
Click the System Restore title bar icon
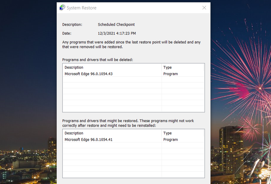62,8
